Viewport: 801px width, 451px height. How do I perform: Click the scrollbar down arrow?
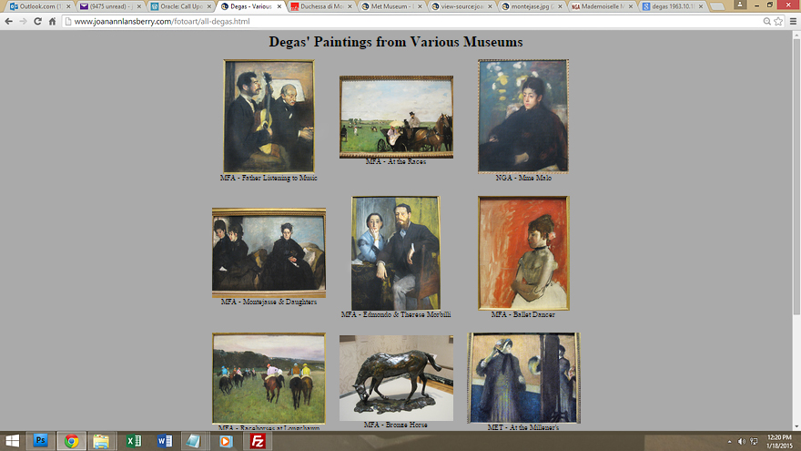coord(796,426)
